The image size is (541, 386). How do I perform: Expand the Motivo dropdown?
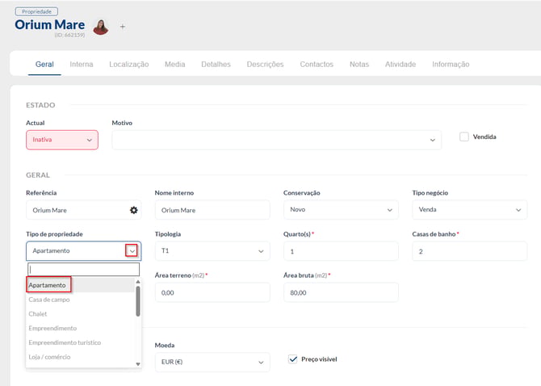click(x=277, y=140)
